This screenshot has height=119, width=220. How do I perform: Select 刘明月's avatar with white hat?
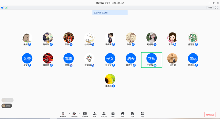pos(152,37)
